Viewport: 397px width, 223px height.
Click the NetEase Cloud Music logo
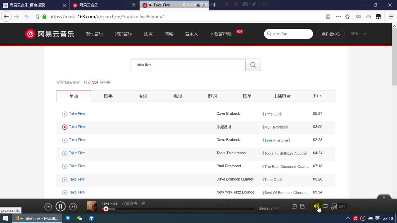click(50, 34)
